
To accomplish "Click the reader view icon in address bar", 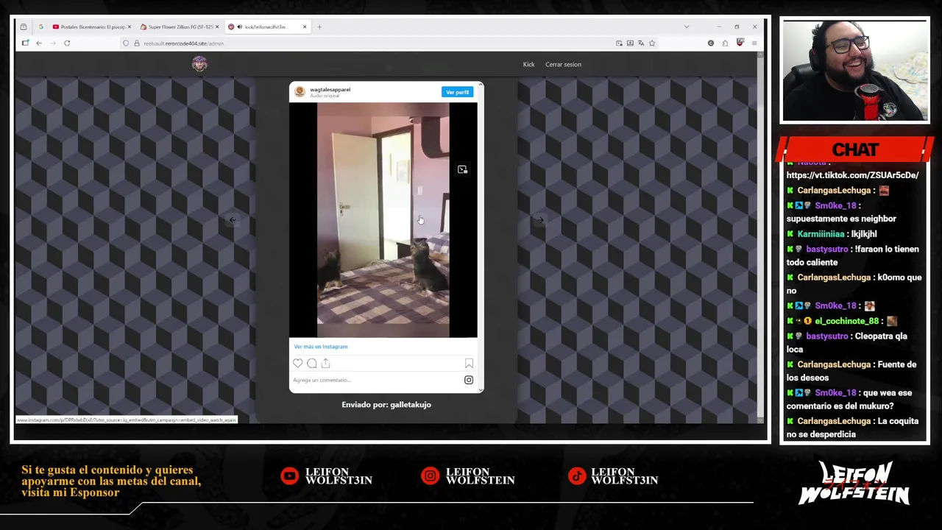I will (x=619, y=43).
